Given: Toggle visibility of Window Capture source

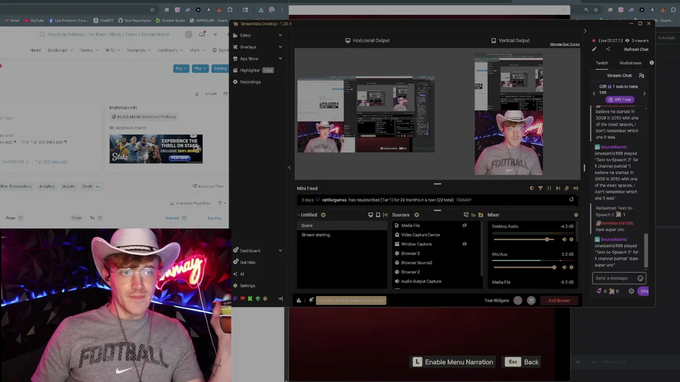Looking at the screenshot, I should (464, 244).
